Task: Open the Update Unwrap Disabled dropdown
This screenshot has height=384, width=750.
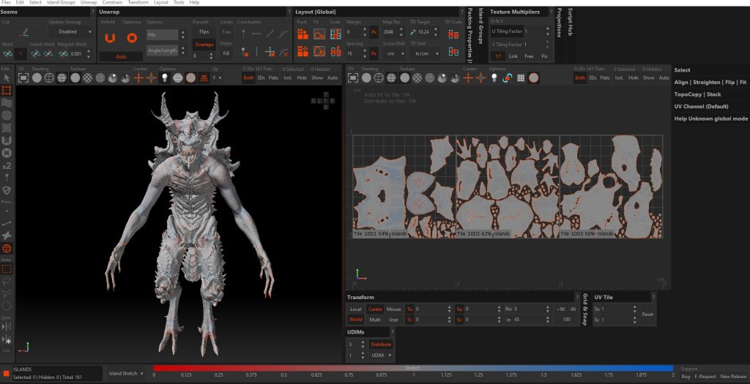Action: 70,31
